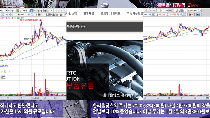The image size is (210, 118).
Task: Select the 120 minute interval button
Action: point(155,10)
